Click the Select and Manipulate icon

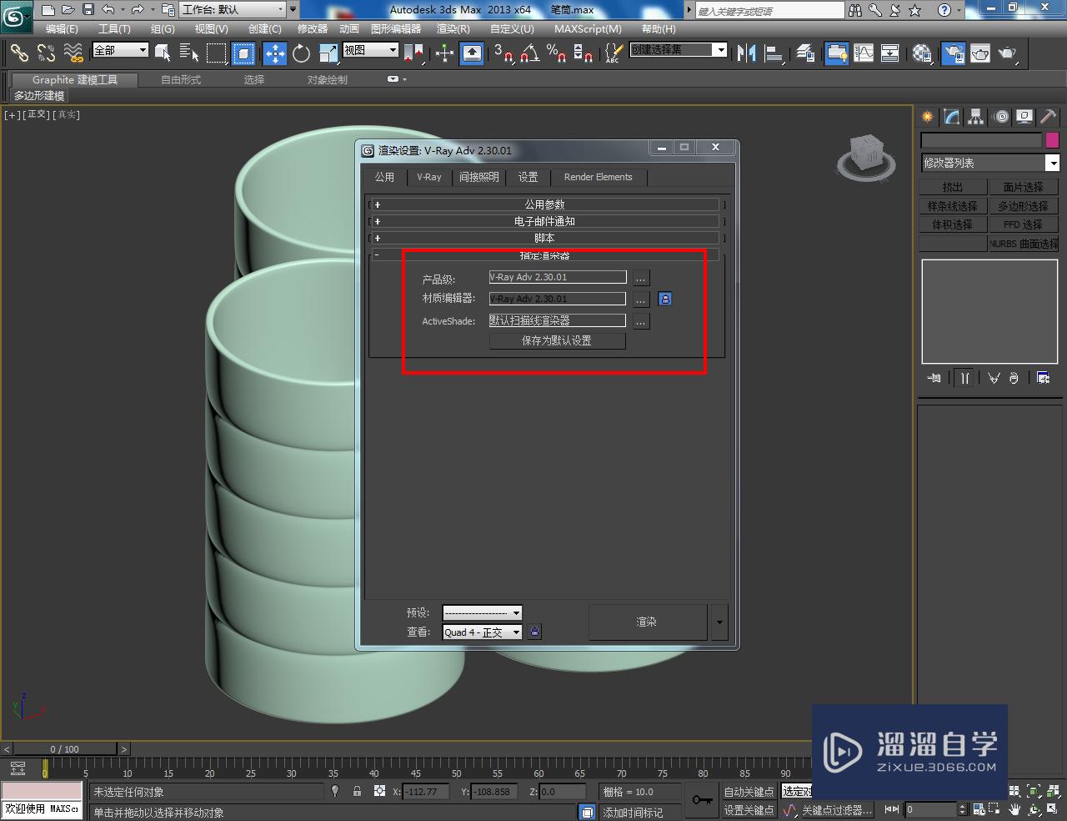[444, 53]
